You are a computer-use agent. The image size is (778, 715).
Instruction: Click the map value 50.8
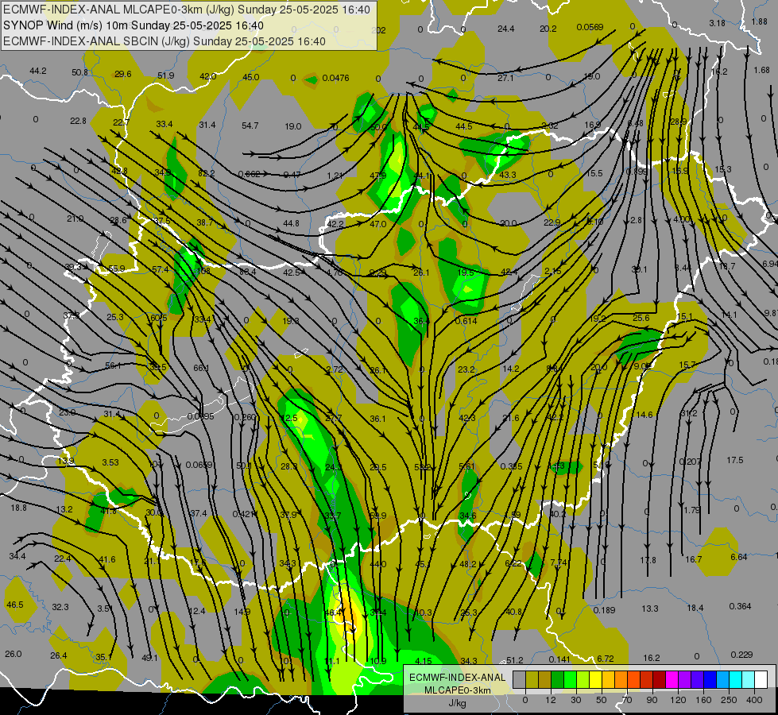tap(79, 72)
